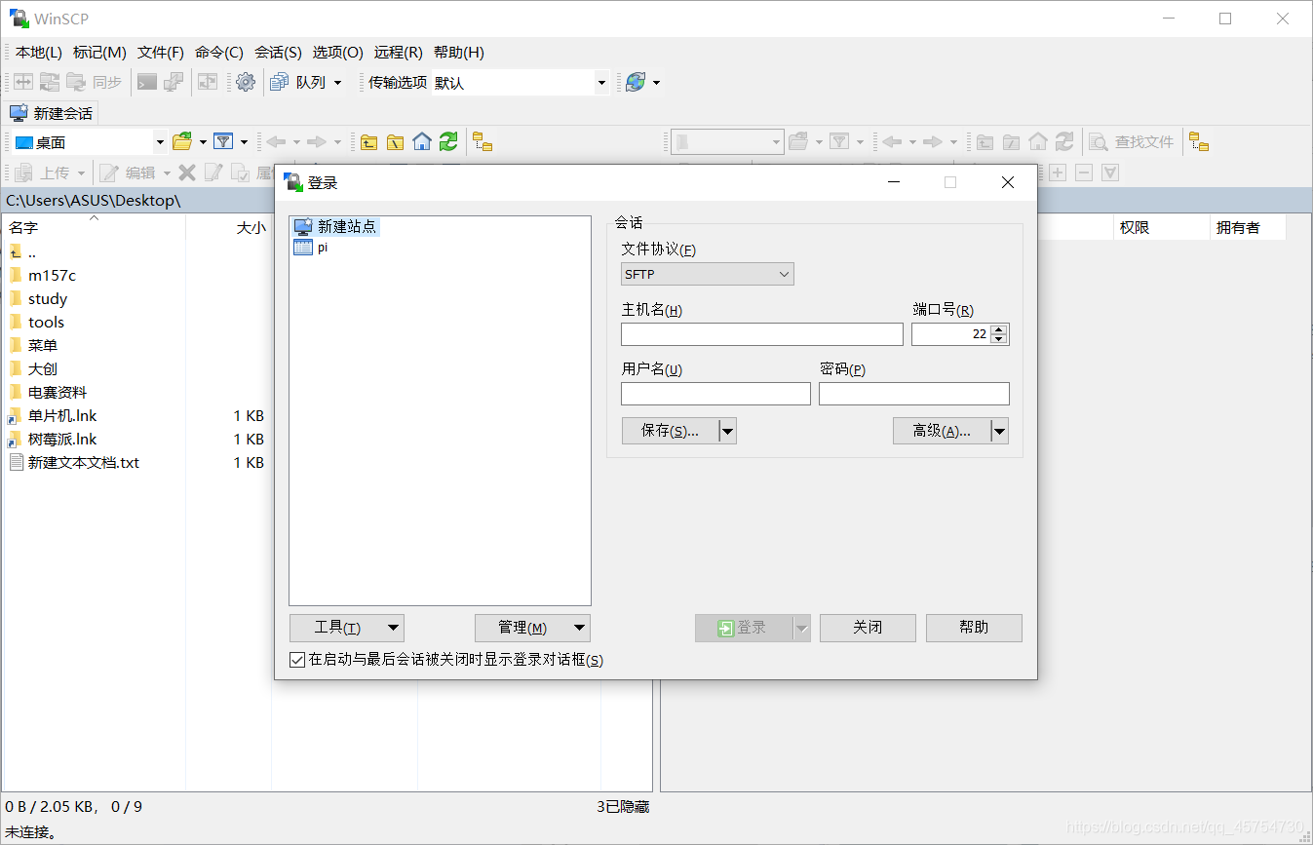Click the 关闭 button in login dialog
This screenshot has width=1313, height=845.
click(868, 628)
